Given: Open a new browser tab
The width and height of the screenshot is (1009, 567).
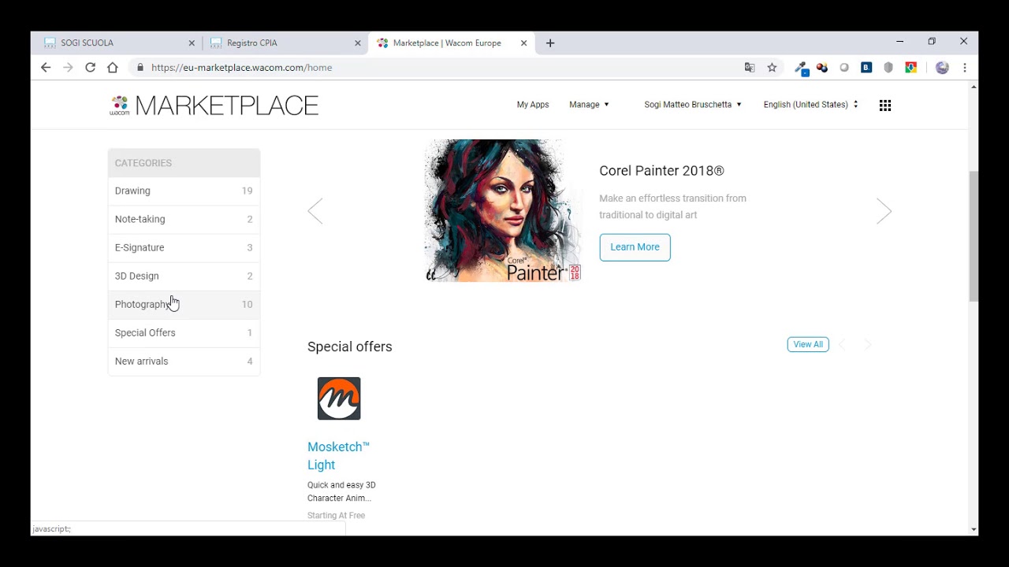Looking at the screenshot, I should (550, 43).
